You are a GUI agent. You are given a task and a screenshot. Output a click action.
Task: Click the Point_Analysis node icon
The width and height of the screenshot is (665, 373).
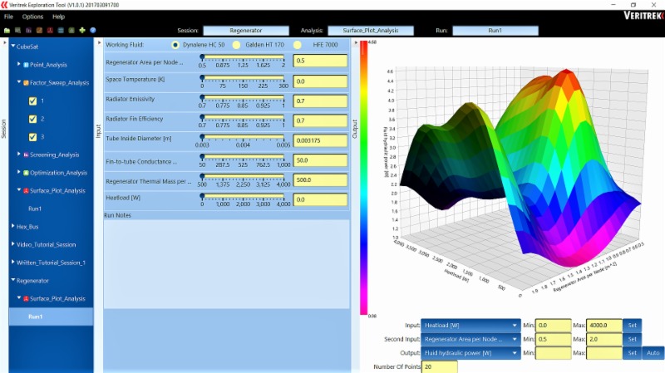(x=26, y=65)
